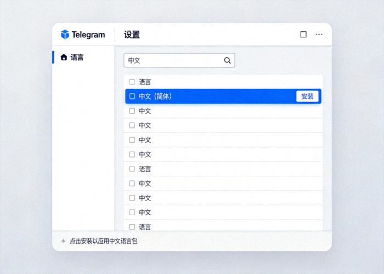
Task: Click the 设置 header title
Action: [x=132, y=35]
